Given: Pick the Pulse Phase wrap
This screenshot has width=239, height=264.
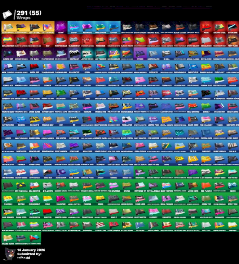Looking at the screenshot, I should pos(193,80).
